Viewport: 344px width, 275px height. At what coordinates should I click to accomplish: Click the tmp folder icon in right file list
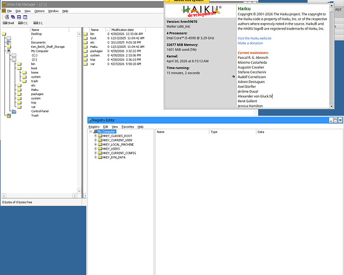point(85,59)
